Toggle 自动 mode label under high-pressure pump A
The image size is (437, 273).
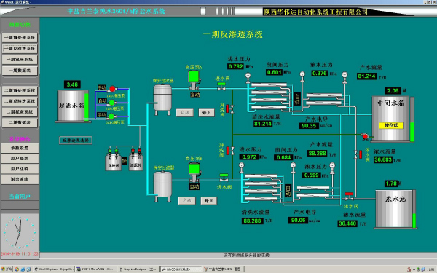tap(194, 95)
